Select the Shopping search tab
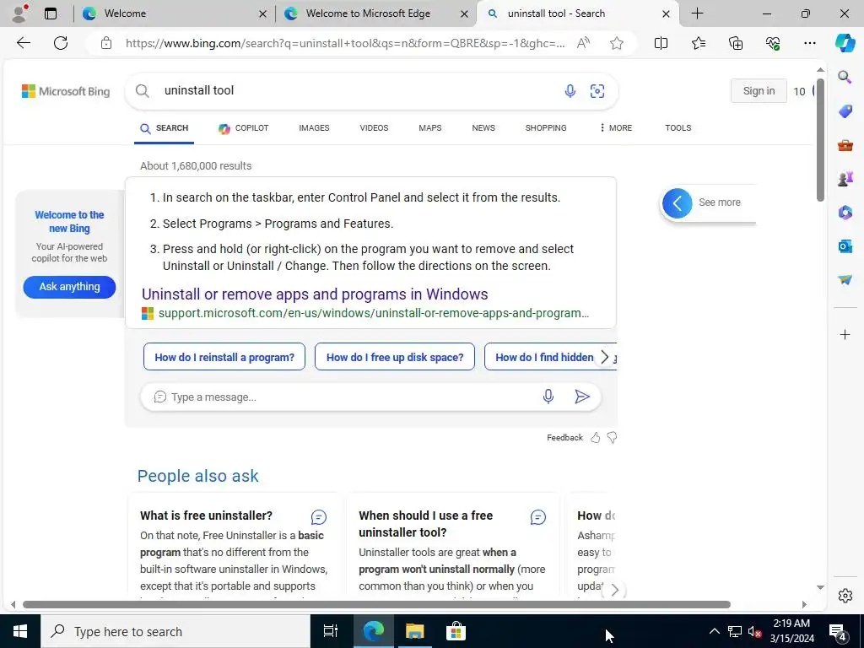Image resolution: width=864 pixels, height=648 pixels. click(x=546, y=128)
